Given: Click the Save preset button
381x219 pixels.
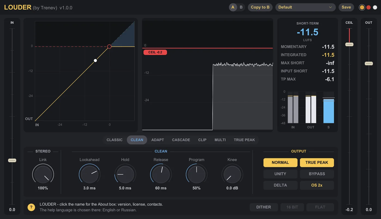Looking at the screenshot, I should pos(346,7).
